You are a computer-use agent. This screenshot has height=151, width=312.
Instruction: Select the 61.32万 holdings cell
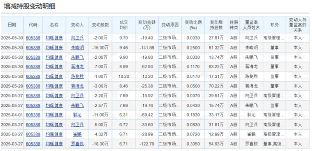(x=216, y=48)
